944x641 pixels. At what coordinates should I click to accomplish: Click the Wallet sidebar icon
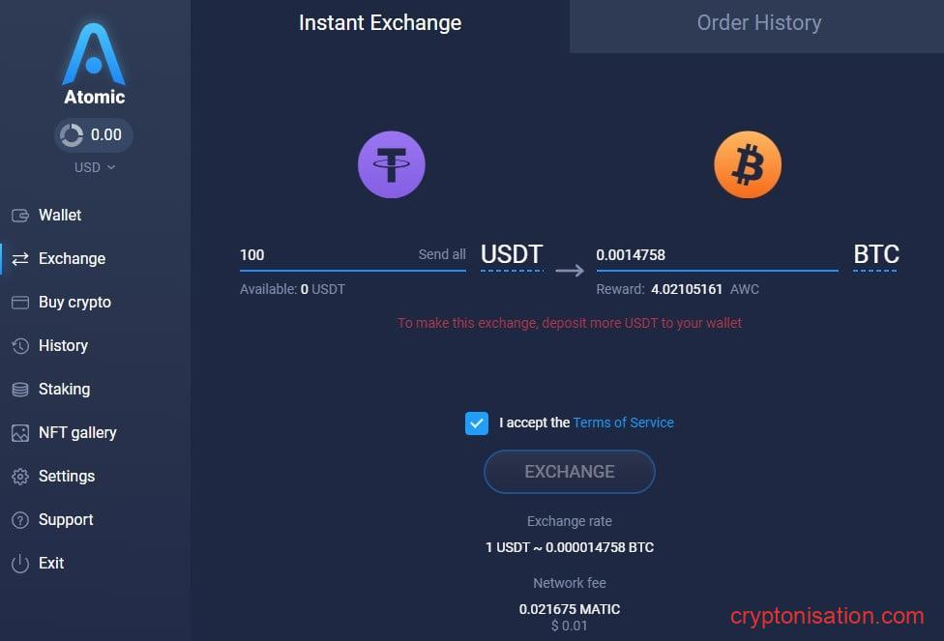[19, 215]
